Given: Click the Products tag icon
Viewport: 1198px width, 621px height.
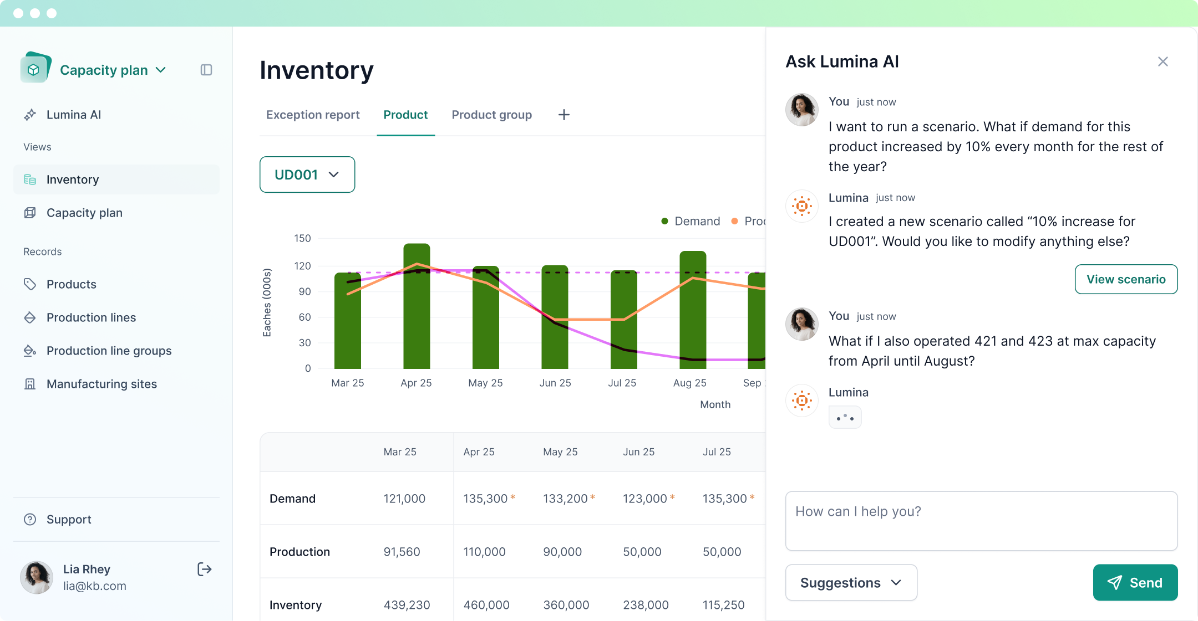Looking at the screenshot, I should coord(30,284).
